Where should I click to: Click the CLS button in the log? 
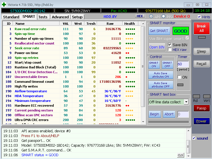tap(180, 155)
